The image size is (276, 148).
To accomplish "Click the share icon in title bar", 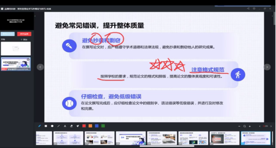I will (x=248, y=9).
